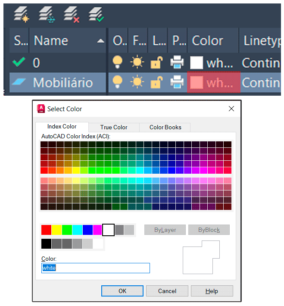
Task: Select layer name 0
Action: tap(36, 63)
